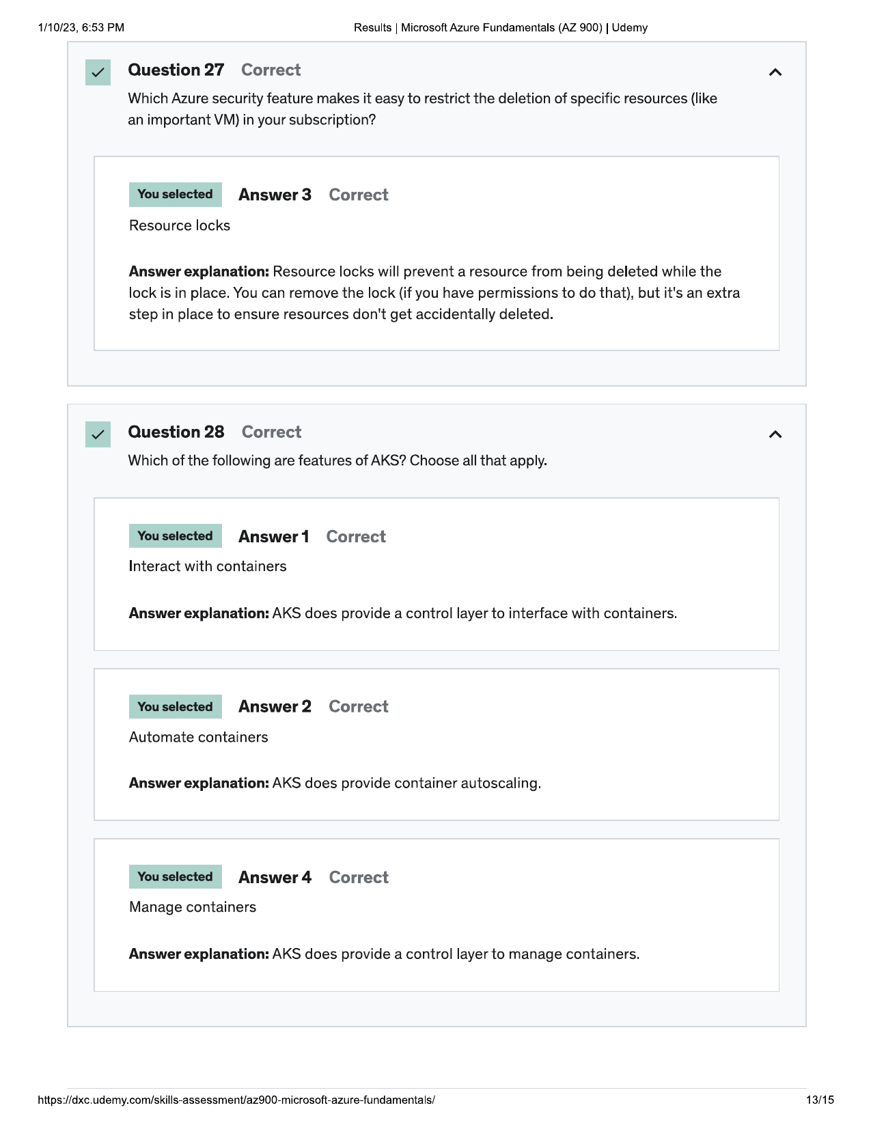Click You selected badge for Interact with containers

175,536
